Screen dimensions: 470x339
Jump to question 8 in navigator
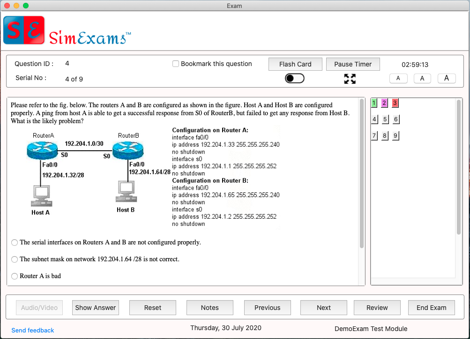pyautogui.click(x=385, y=136)
